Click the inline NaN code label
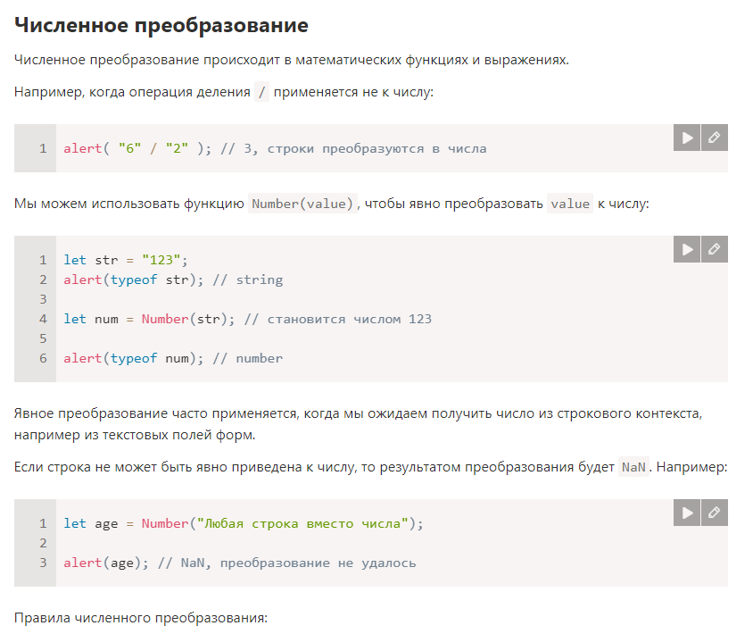Viewport: 753px width, 634px height. [633, 467]
